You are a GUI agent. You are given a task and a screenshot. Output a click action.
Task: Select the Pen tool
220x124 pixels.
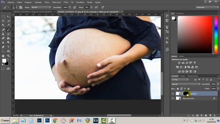(3, 47)
